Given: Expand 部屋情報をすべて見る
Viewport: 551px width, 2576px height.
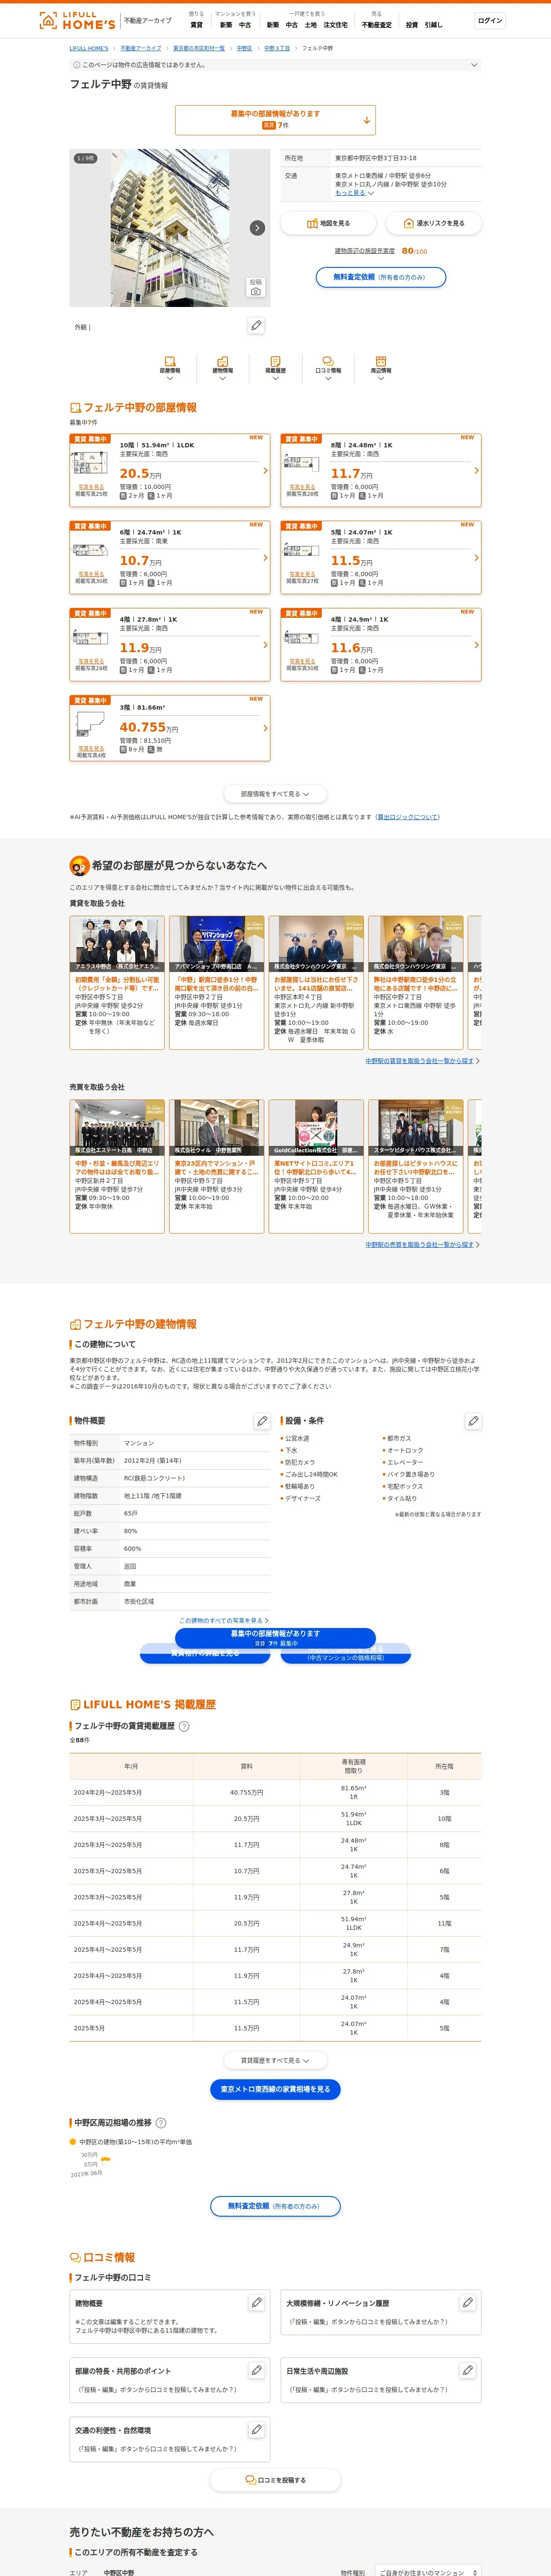Looking at the screenshot, I should click(275, 794).
